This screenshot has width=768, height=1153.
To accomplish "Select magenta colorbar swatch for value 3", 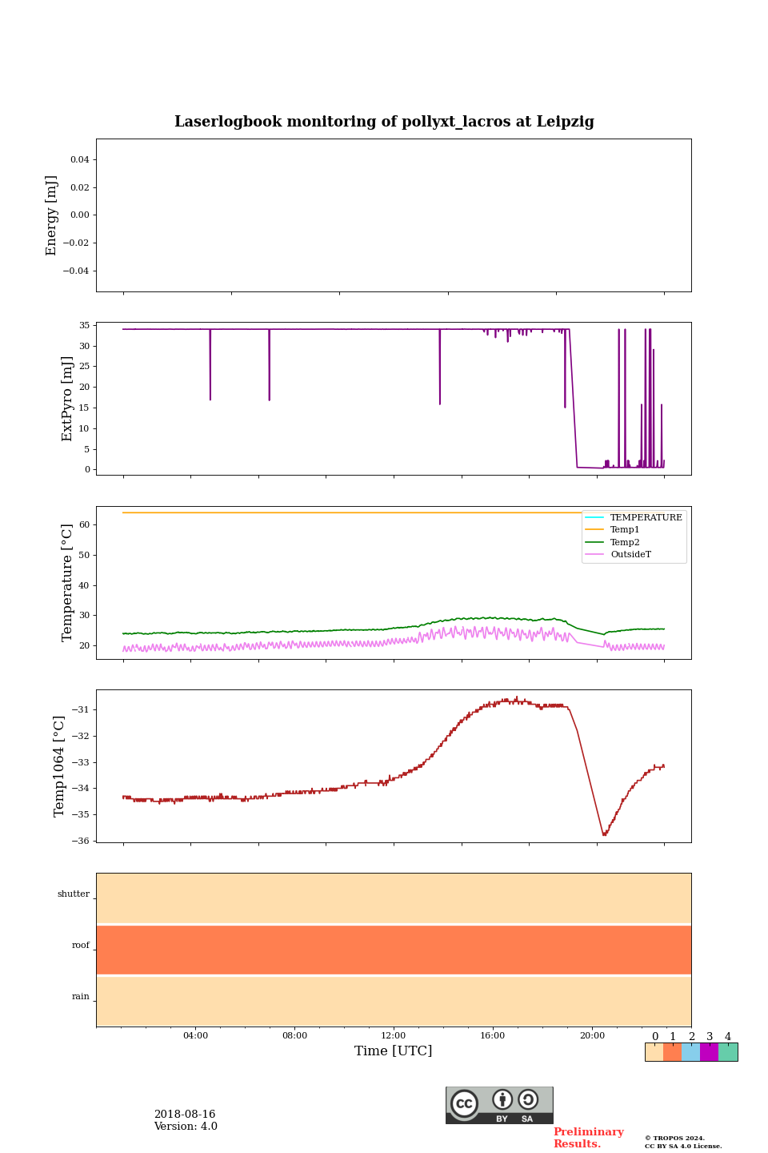I will click(x=709, y=1052).
